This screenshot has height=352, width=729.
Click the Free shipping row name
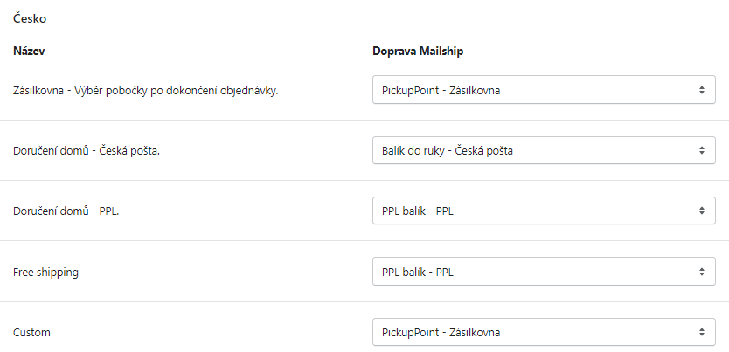45,273
